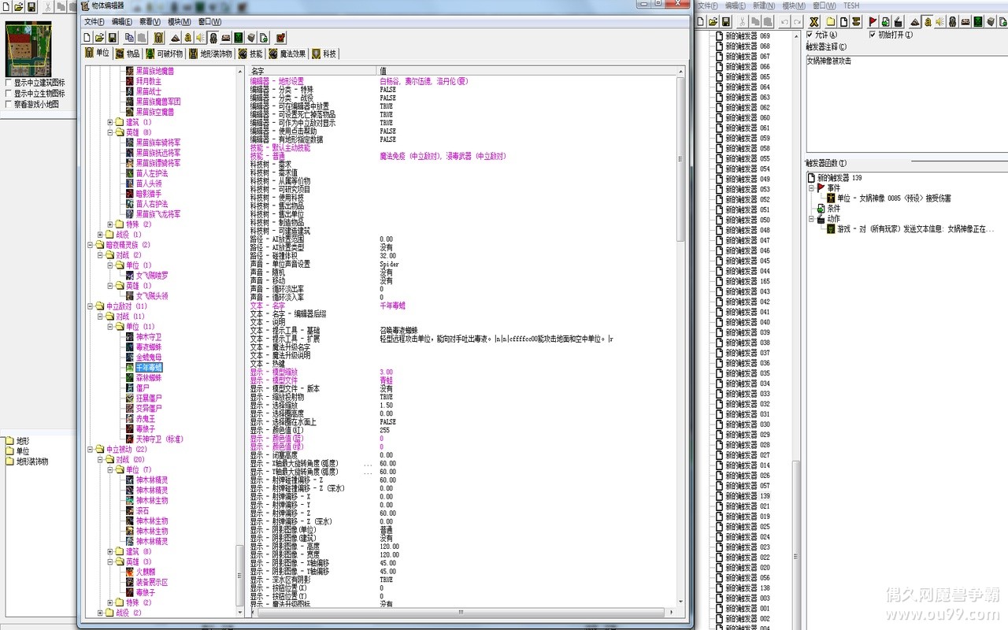
Task: Create new category folder icon in Trigger Editor
Action: 832,21
